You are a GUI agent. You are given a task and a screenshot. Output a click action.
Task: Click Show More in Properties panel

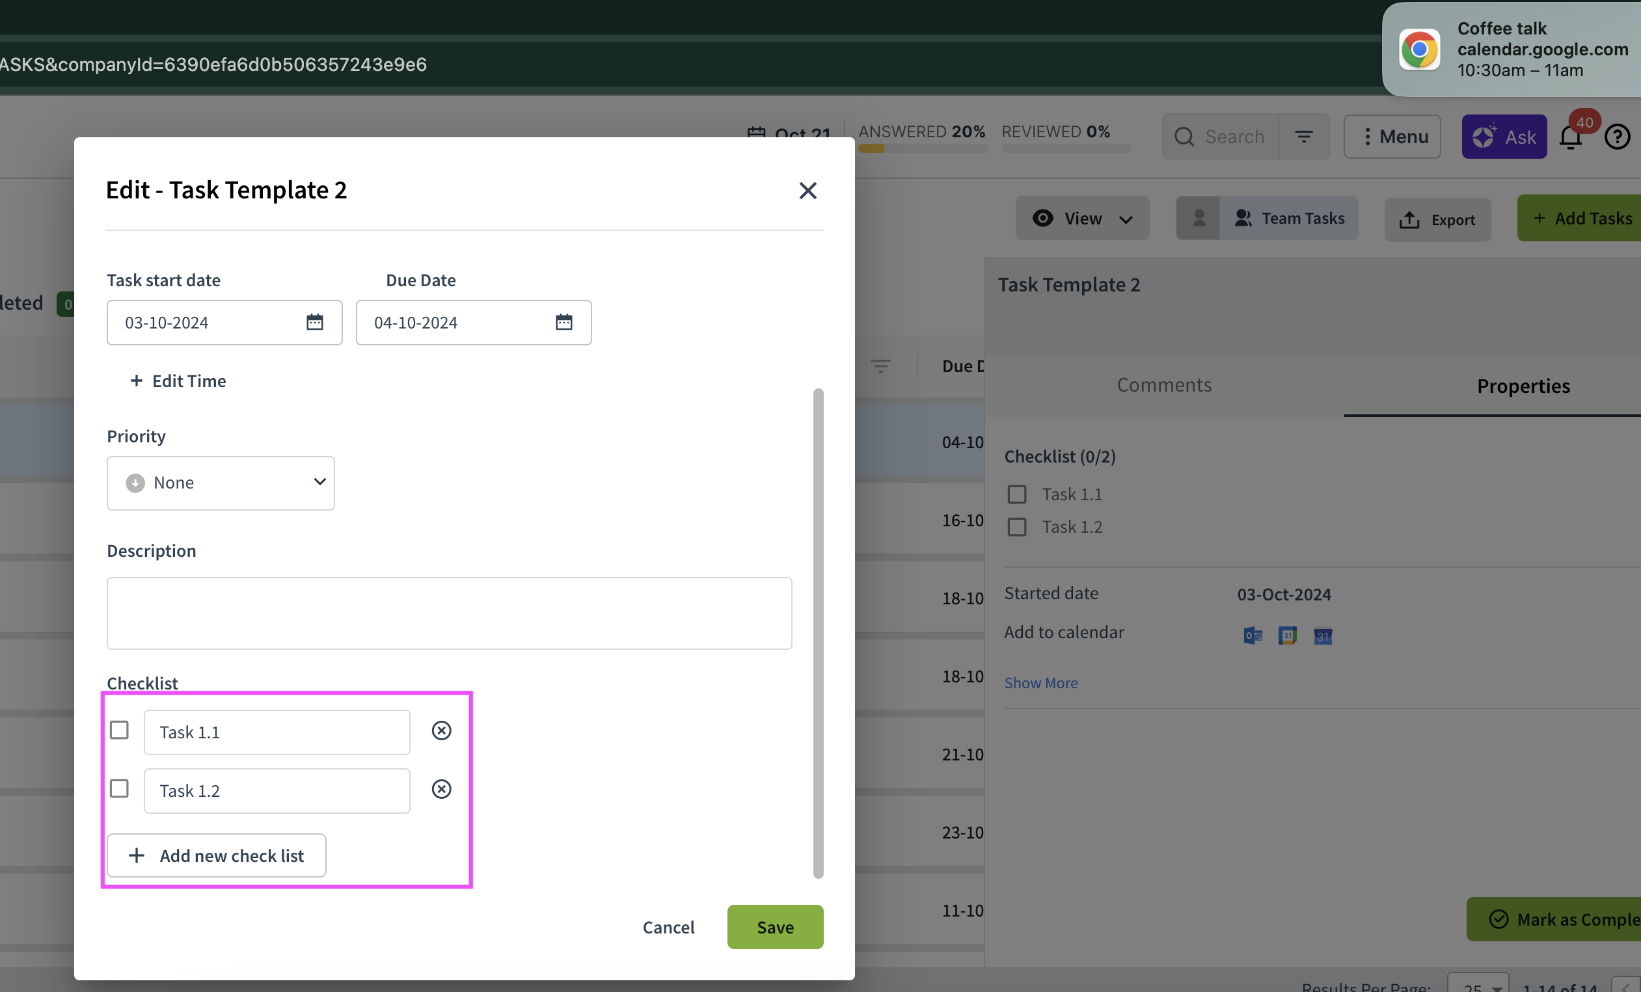pos(1041,682)
